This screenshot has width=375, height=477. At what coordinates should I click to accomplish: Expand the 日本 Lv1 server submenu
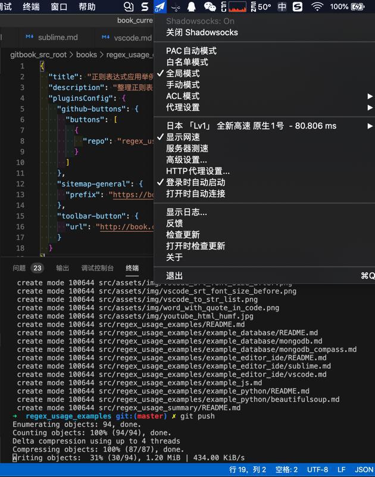[264, 126]
